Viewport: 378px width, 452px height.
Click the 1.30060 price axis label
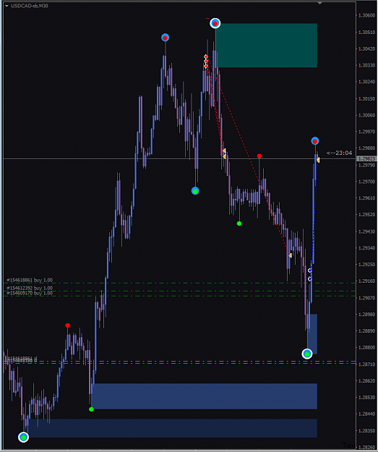(366, 115)
